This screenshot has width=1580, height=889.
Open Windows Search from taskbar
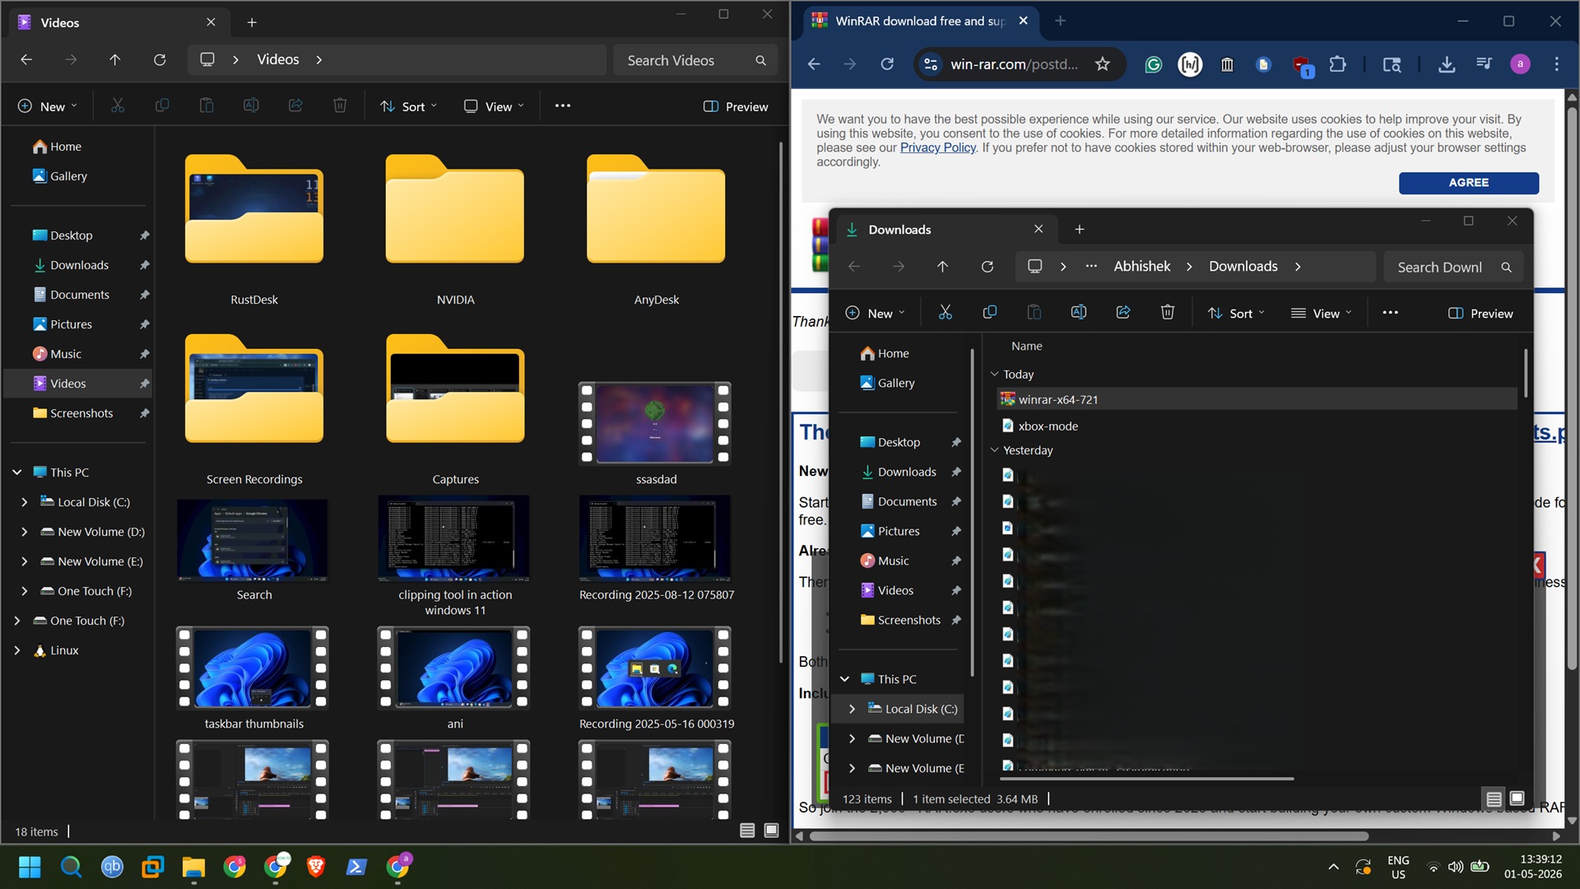tap(71, 867)
